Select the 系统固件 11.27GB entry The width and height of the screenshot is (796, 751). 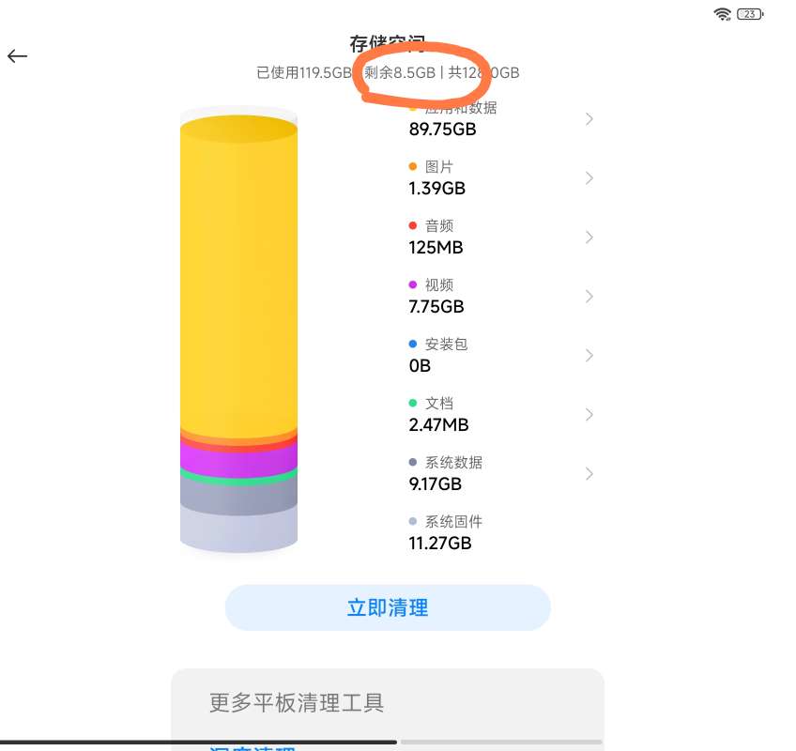440,532
